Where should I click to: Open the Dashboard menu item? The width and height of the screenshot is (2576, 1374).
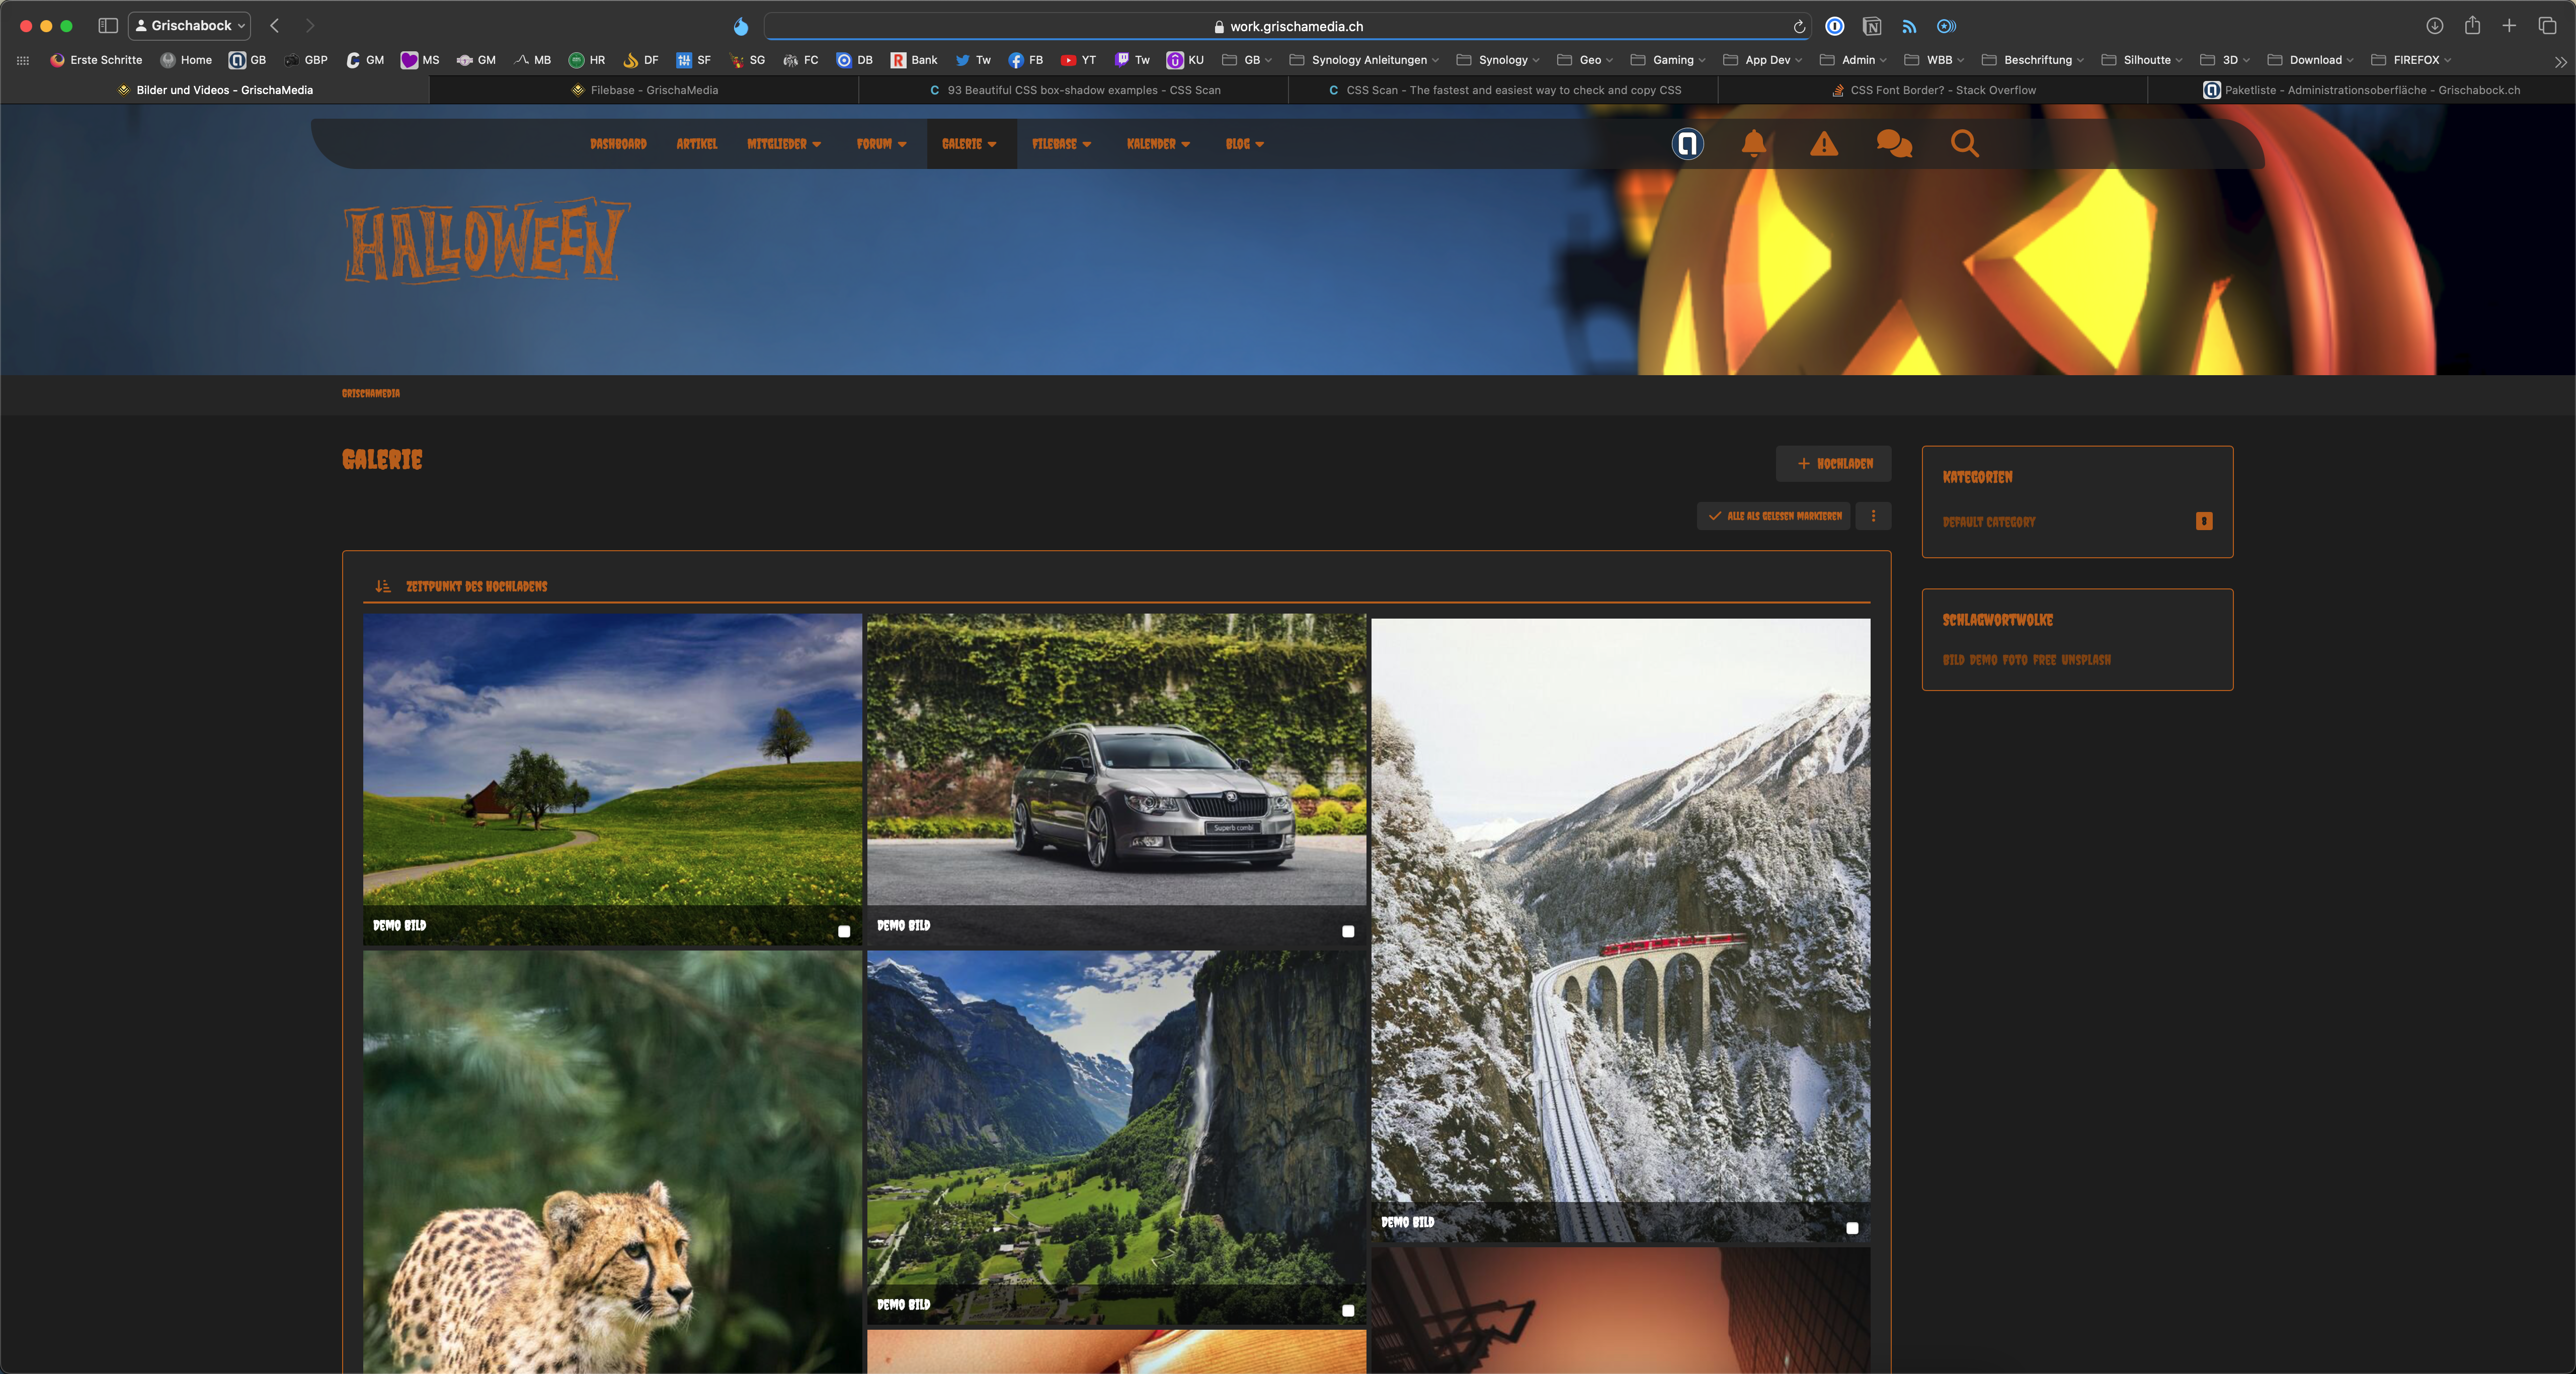pyautogui.click(x=618, y=144)
